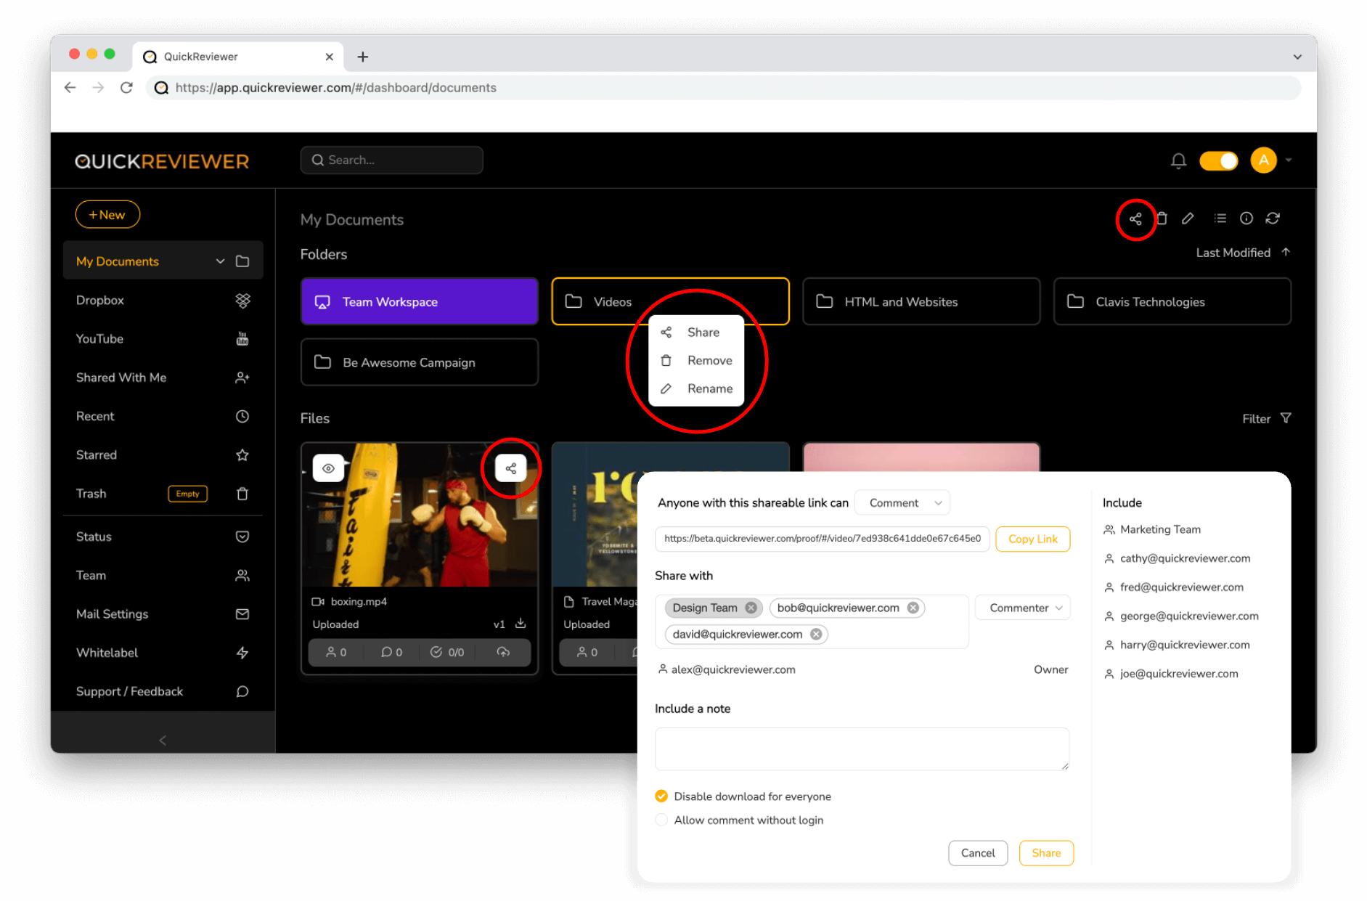Open the Team Workspace folder
Screen dimensions: 1367x901
point(420,301)
